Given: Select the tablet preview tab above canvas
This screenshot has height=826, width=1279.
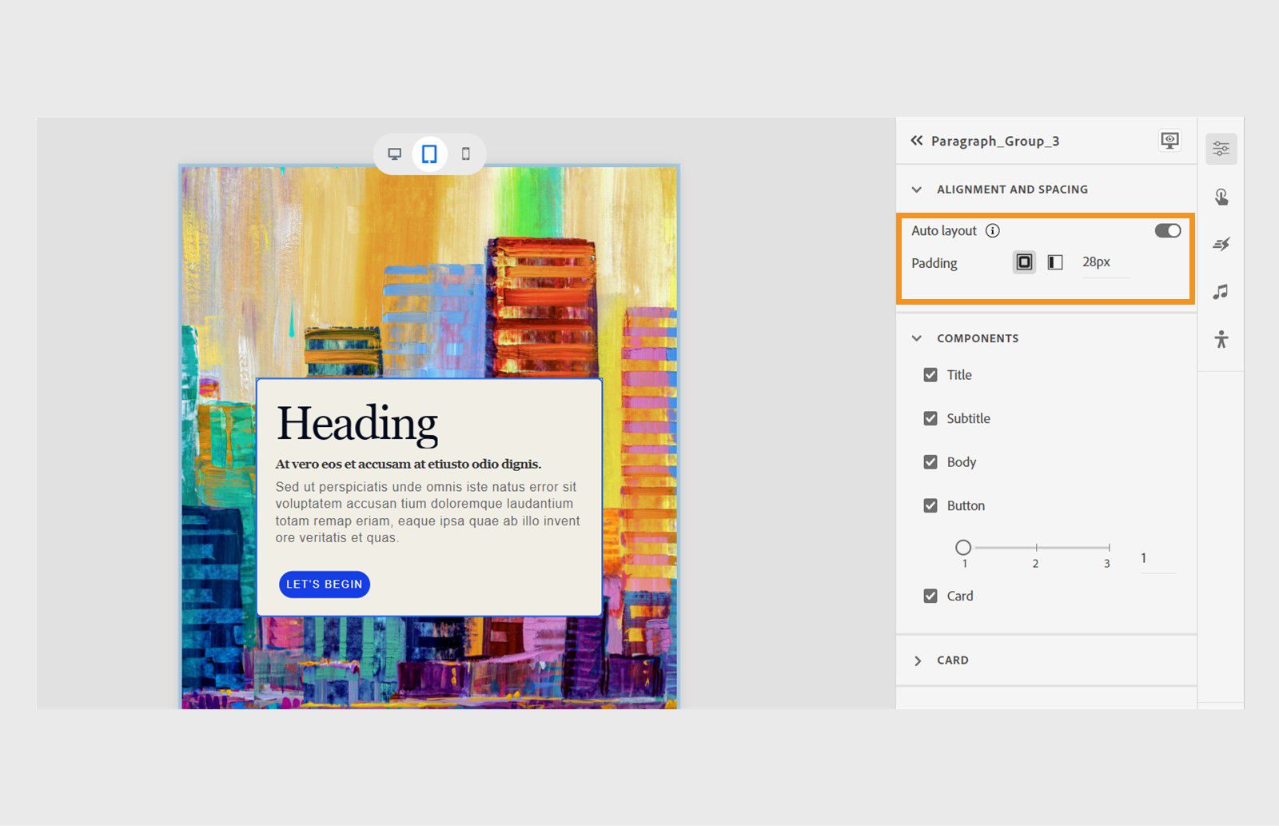Looking at the screenshot, I should tap(429, 154).
